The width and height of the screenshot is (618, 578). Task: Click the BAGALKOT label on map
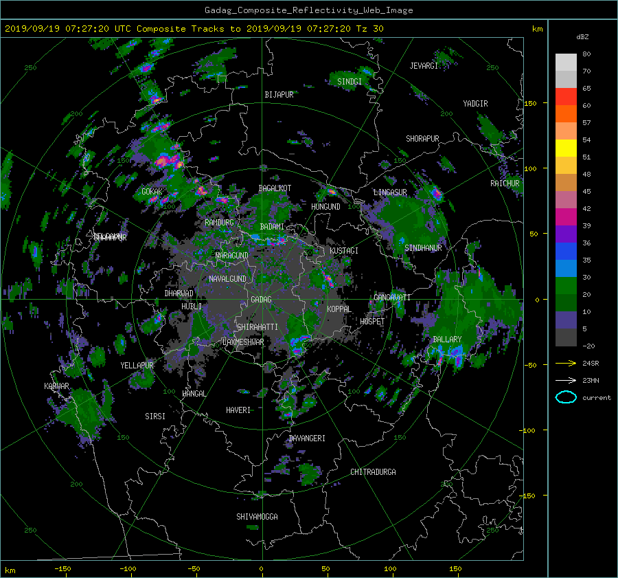pyautogui.click(x=275, y=188)
